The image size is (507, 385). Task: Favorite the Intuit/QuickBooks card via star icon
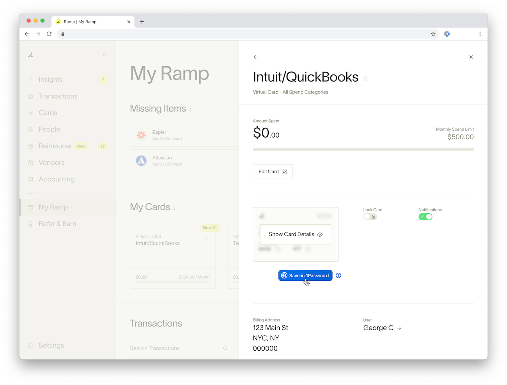[365, 78]
